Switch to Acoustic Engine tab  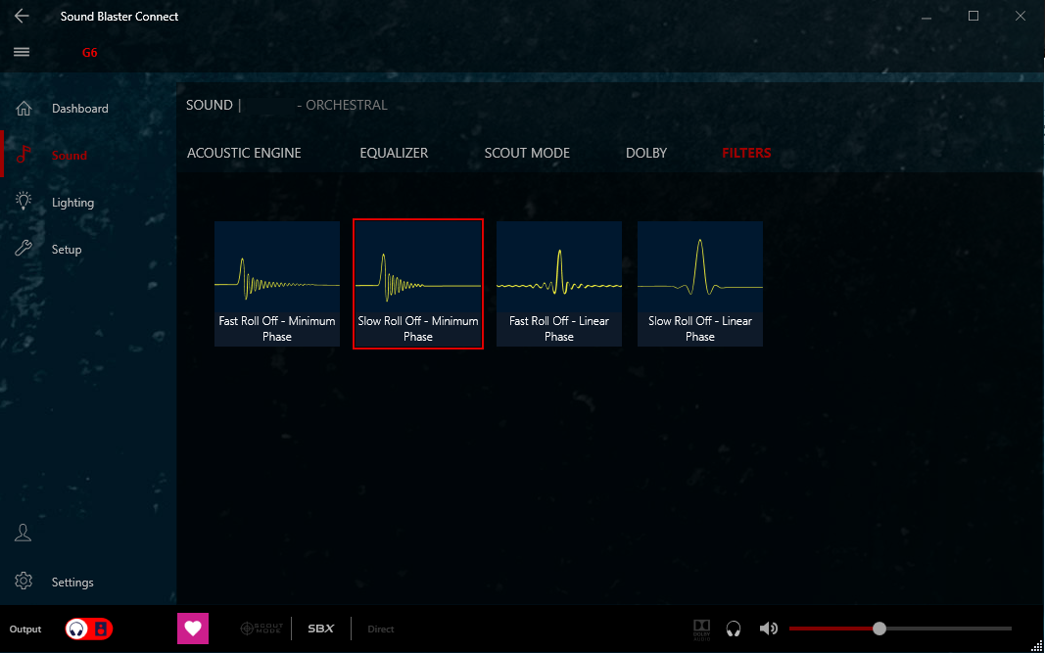click(x=244, y=153)
